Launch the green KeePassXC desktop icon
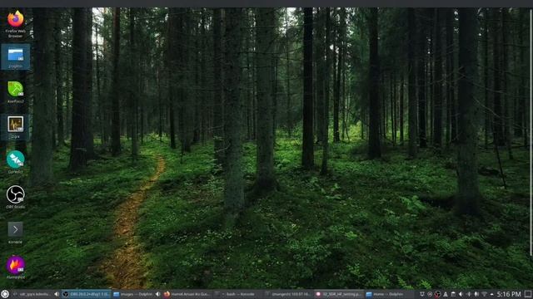 pos(15,91)
